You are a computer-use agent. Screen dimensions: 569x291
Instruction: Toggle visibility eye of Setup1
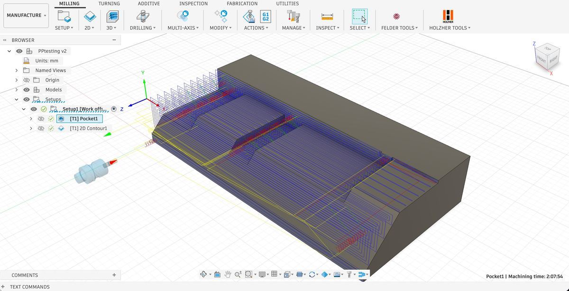pyautogui.click(x=34, y=109)
